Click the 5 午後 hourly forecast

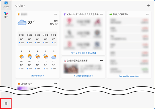point(54,39)
